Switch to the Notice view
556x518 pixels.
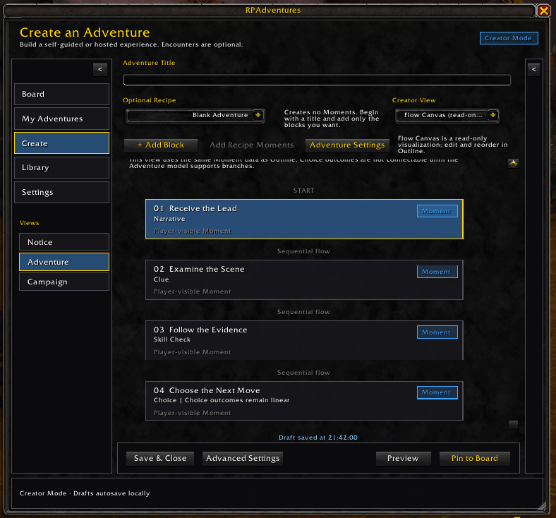point(64,242)
